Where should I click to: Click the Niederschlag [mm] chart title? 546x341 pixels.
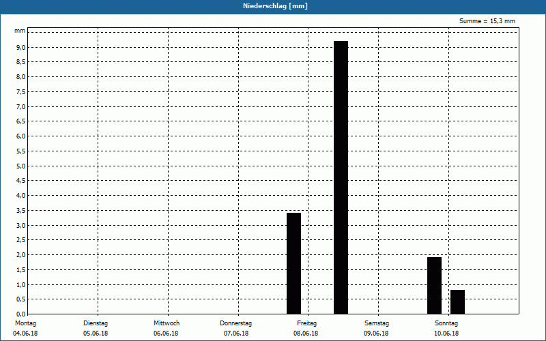[275, 6]
